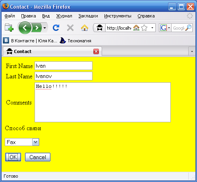Open the Fax contact method dropdown
This screenshot has height=182, width=197.
22,142
